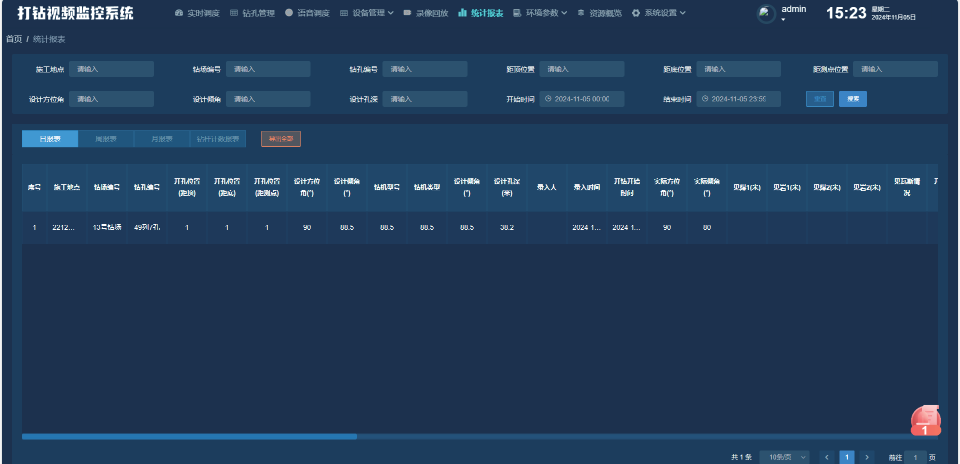This screenshot has height=464, width=960.
Task: Open the 开始时间 date picker
Action: (581, 99)
